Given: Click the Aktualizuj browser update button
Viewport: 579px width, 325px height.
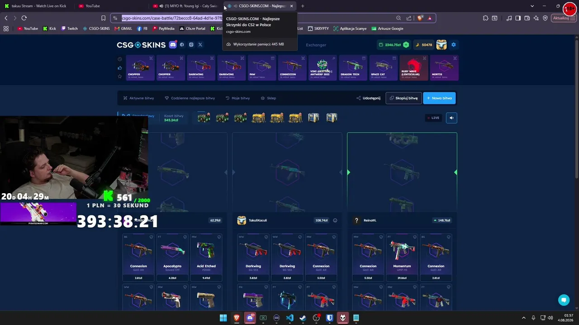Looking at the screenshot, I should coord(564,18).
